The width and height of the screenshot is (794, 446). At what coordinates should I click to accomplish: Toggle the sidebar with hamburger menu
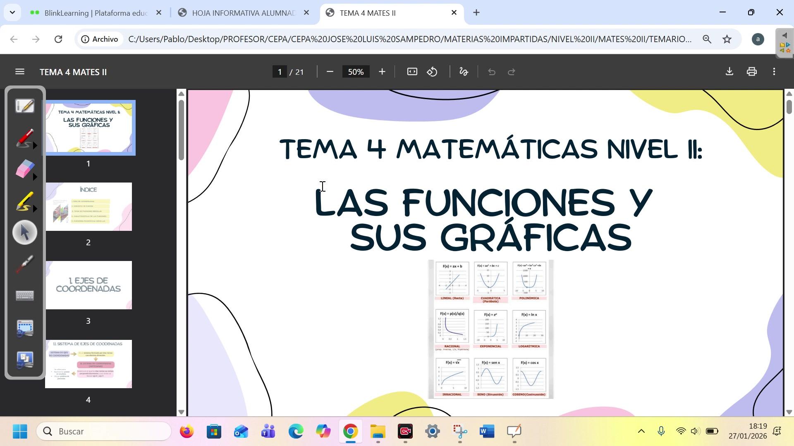click(19, 72)
